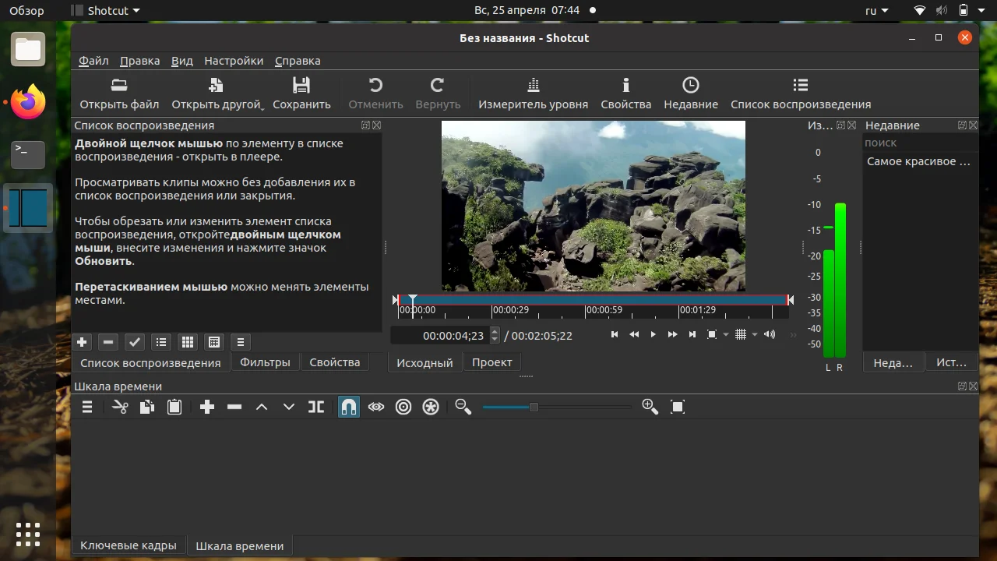Open the Измеритель уровня audio meter
The height and width of the screenshot is (561, 997).
pos(533,93)
